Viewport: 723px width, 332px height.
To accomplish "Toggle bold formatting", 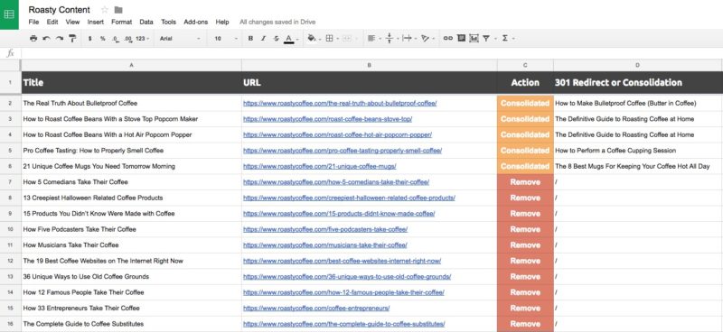I will click(x=250, y=39).
